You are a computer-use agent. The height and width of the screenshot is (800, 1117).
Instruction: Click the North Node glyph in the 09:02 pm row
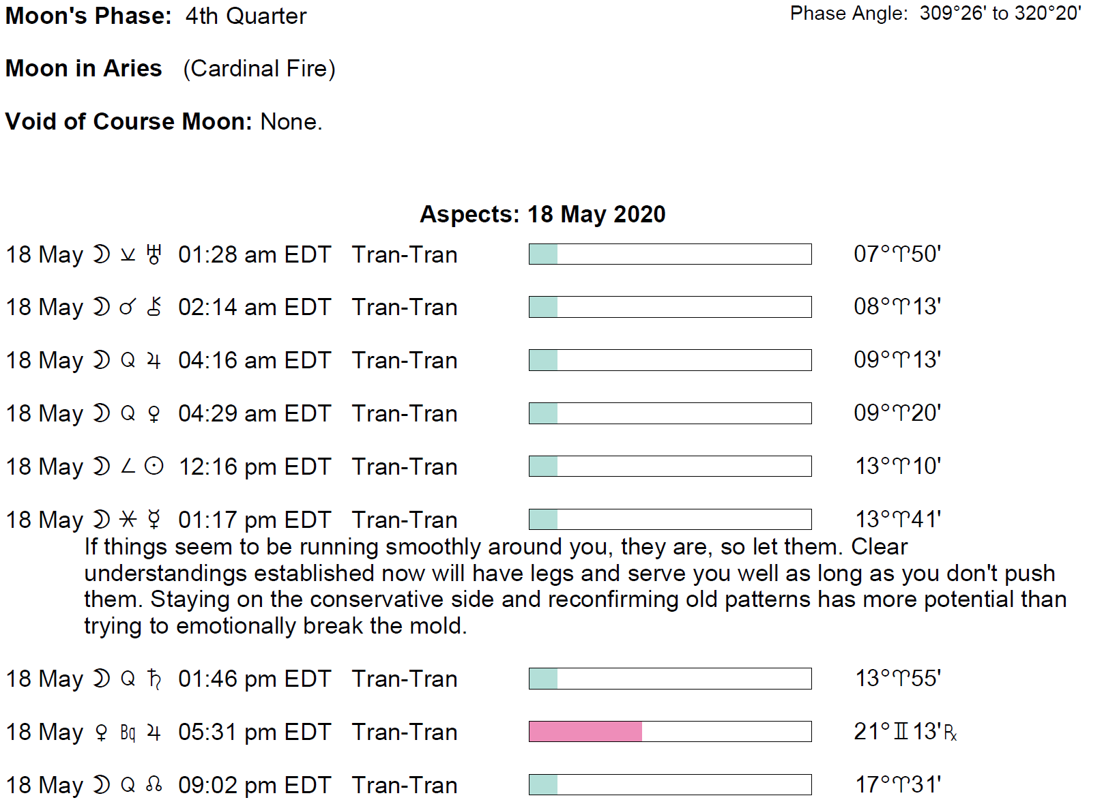154,785
